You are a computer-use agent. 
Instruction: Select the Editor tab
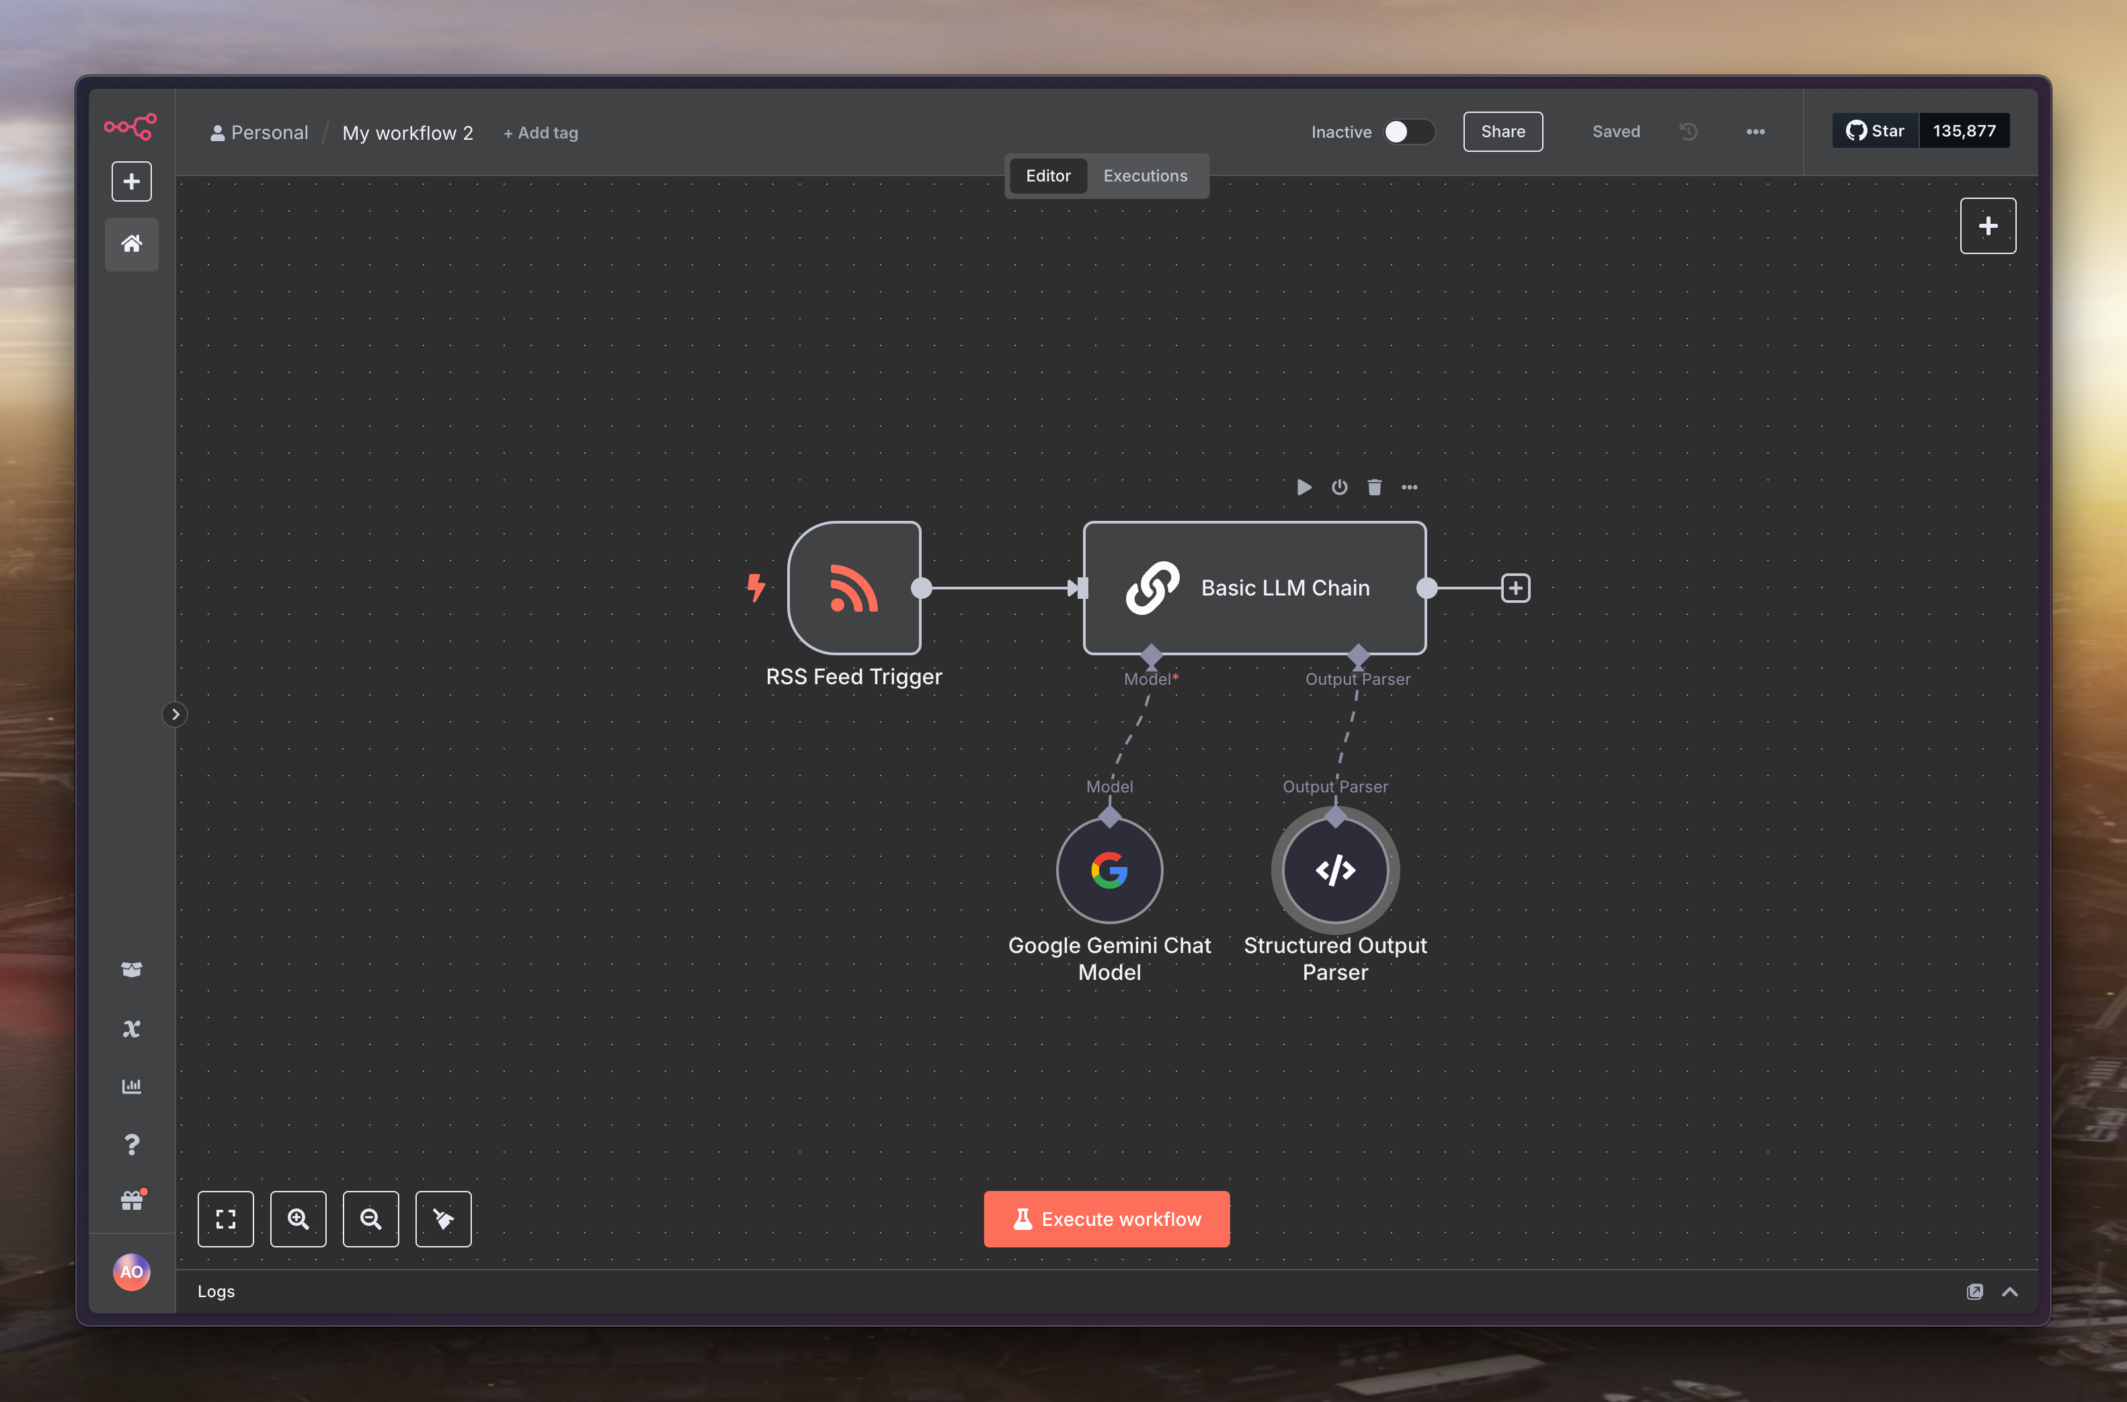[1048, 176]
